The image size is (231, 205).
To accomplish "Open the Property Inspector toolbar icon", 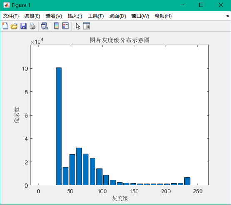I will (x=86, y=26).
